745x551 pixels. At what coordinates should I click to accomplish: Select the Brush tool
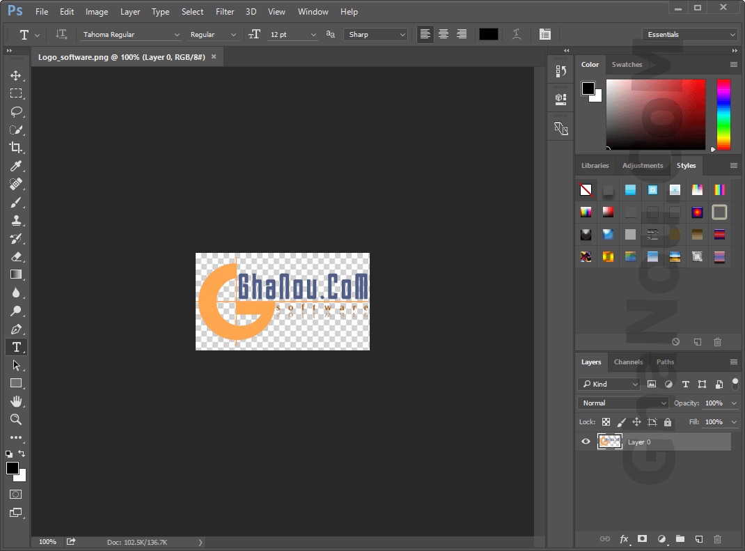[16, 203]
